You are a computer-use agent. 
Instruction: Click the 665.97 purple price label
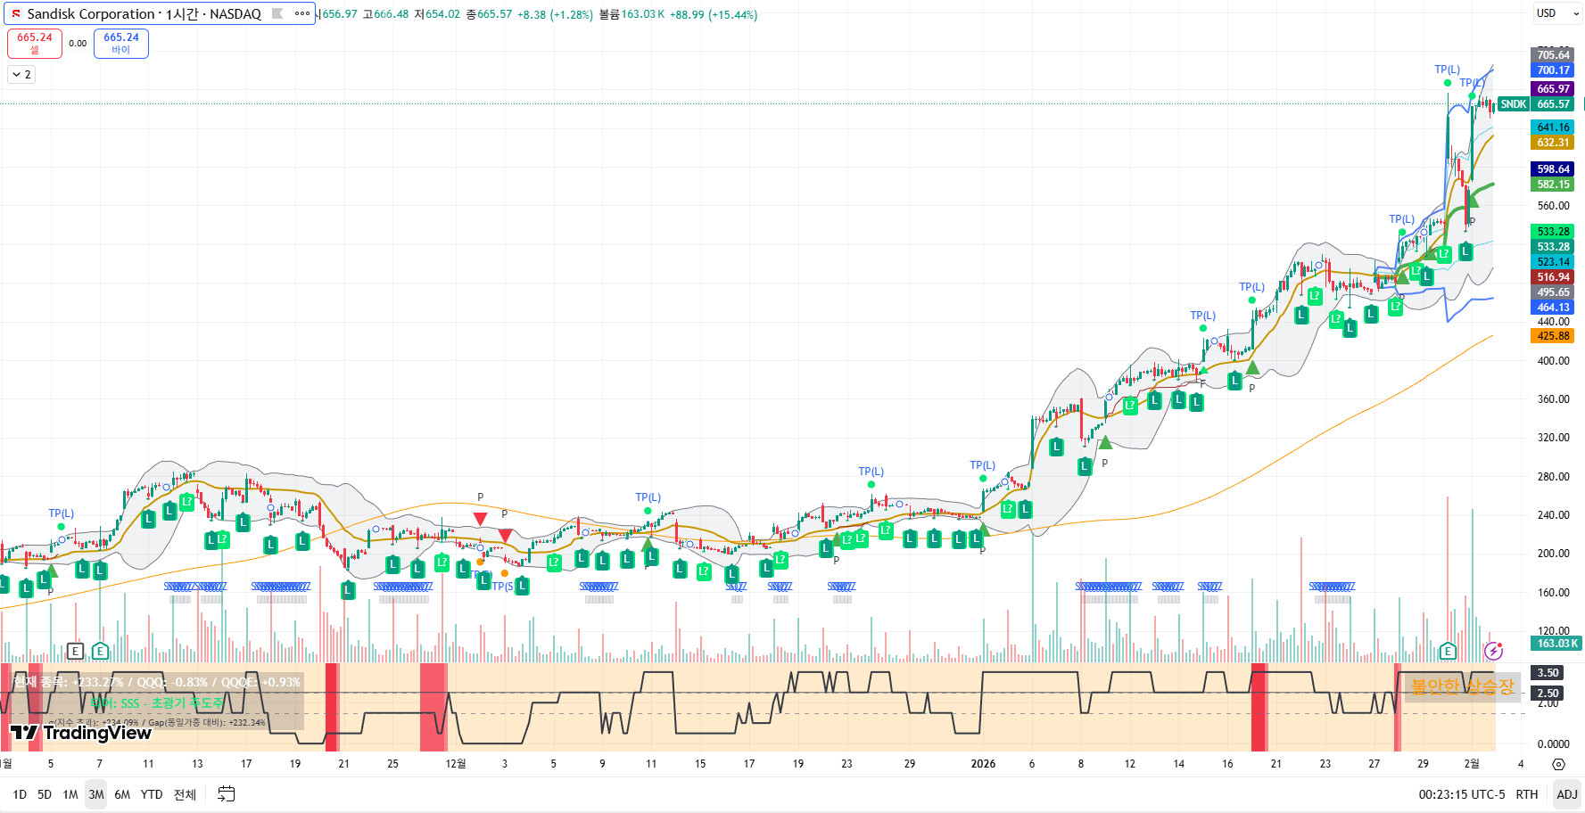tap(1553, 89)
